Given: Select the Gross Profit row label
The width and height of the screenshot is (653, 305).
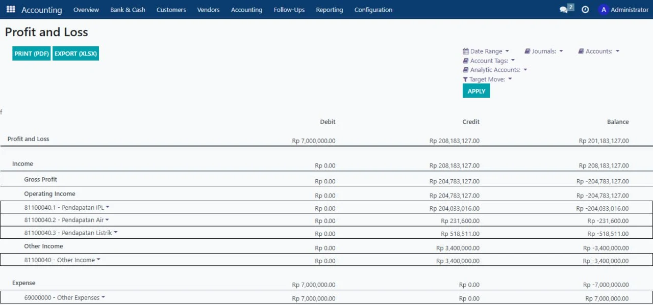Looking at the screenshot, I should [41, 180].
